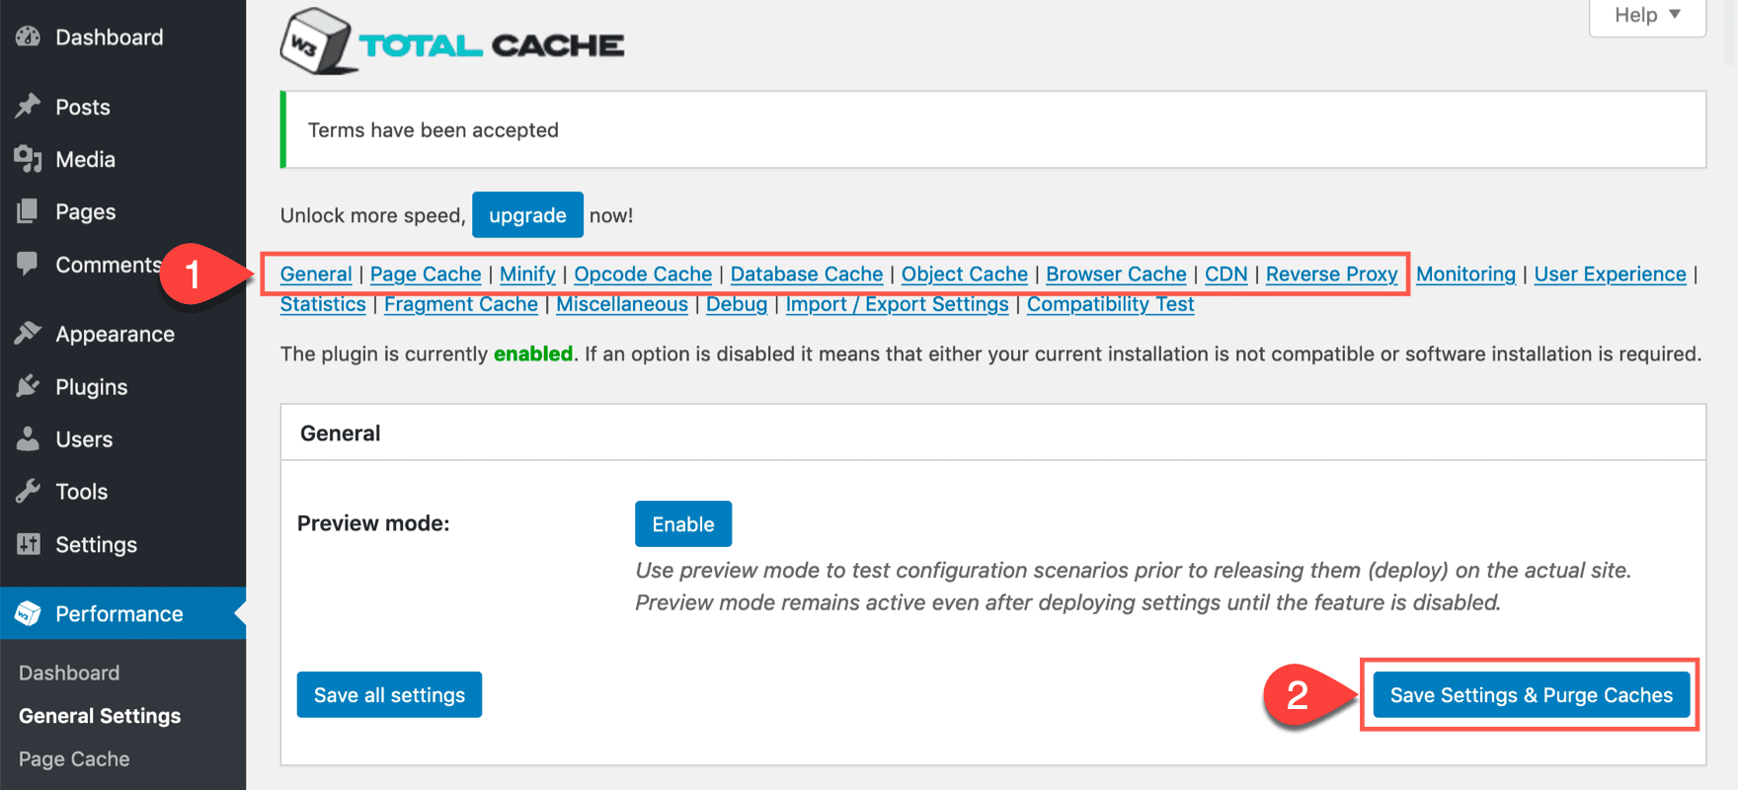Click the upgrade button
The width and height of the screenshot is (1738, 790).
[x=527, y=214]
